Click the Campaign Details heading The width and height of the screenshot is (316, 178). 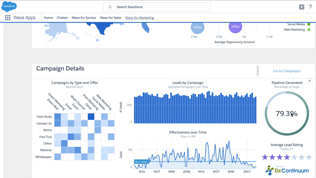coord(60,69)
